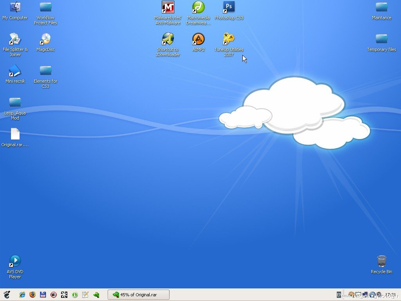
Task: Click the shield with checkmark tray icon
Action: [x=358, y=295]
